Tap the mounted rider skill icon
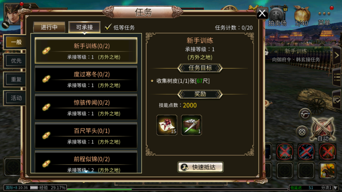The height and width of the screenshot is (192, 342). [x=327, y=170]
